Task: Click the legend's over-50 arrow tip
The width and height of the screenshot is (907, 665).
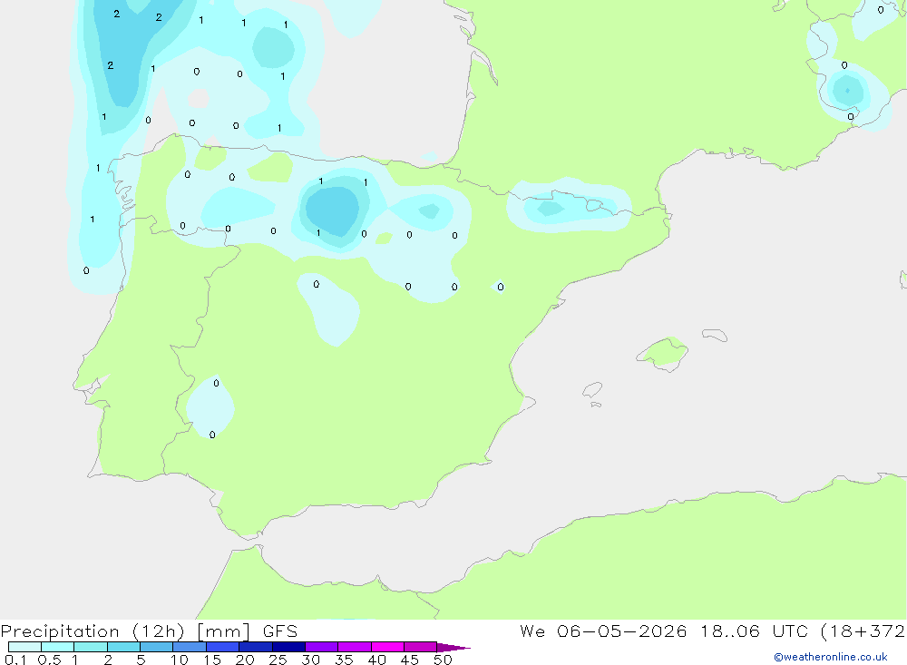Action: pyautogui.click(x=453, y=647)
